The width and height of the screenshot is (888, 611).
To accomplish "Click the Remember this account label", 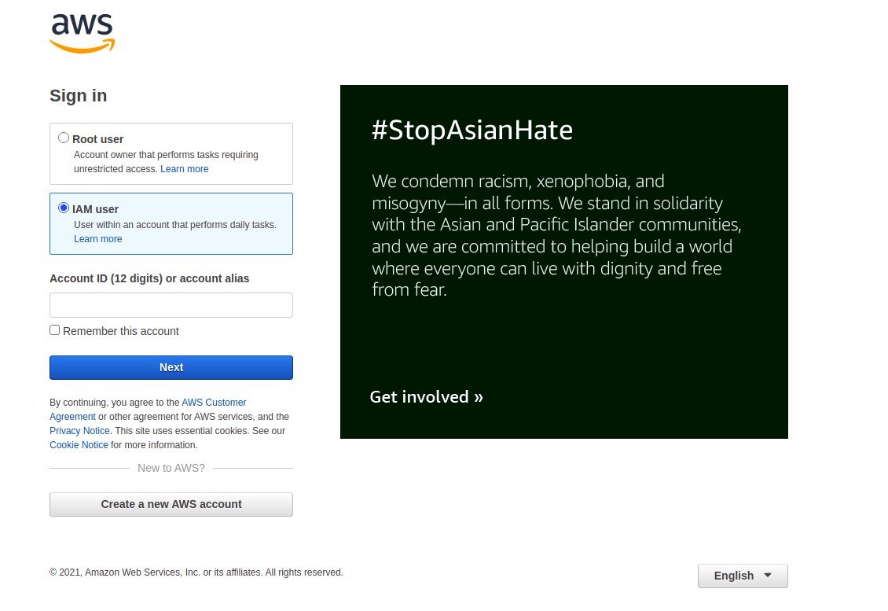I will point(121,331).
